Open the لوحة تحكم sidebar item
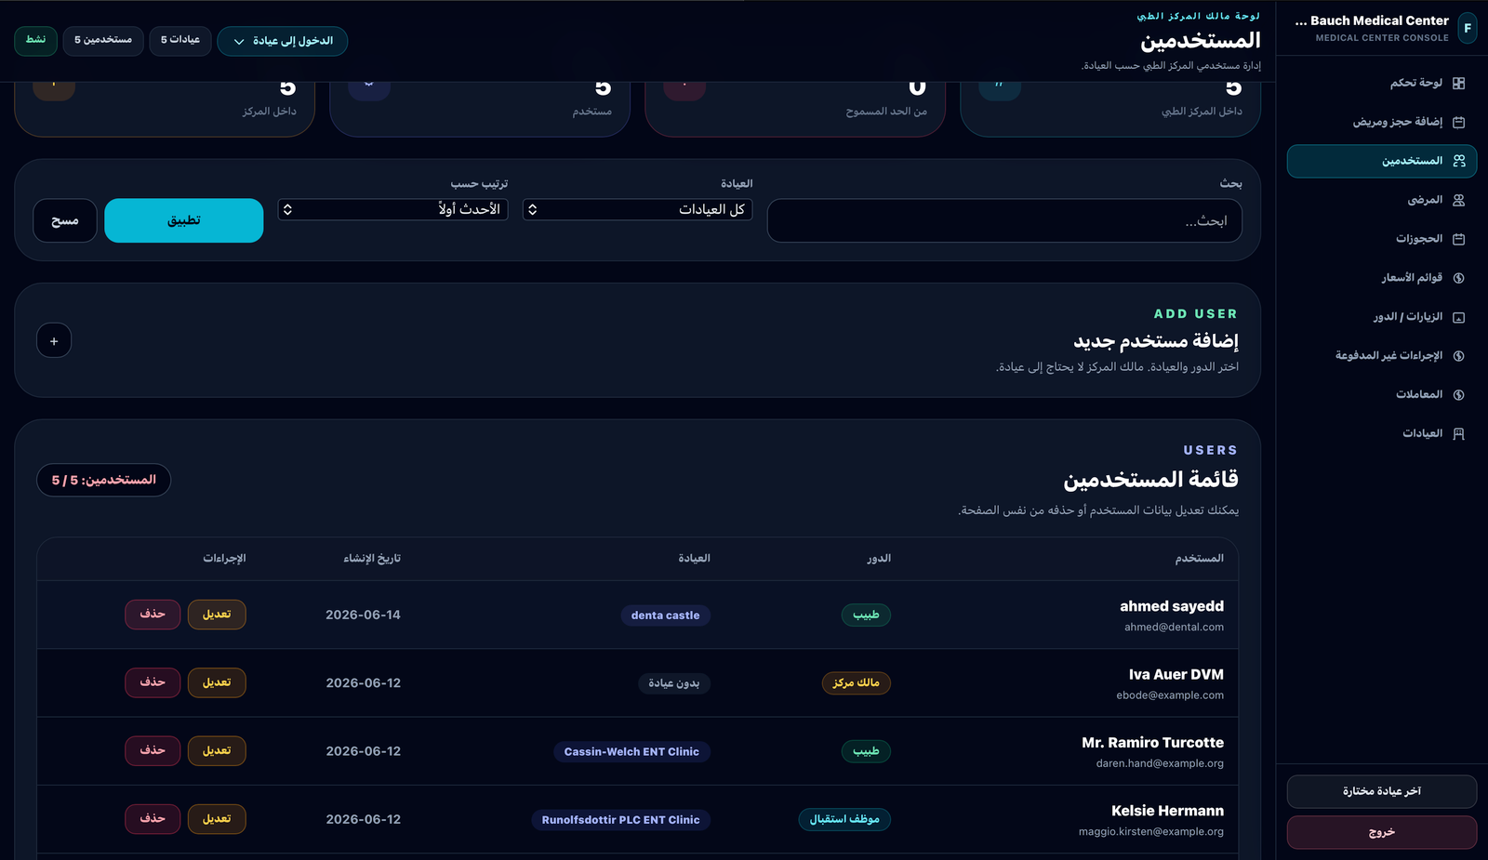 tap(1382, 84)
